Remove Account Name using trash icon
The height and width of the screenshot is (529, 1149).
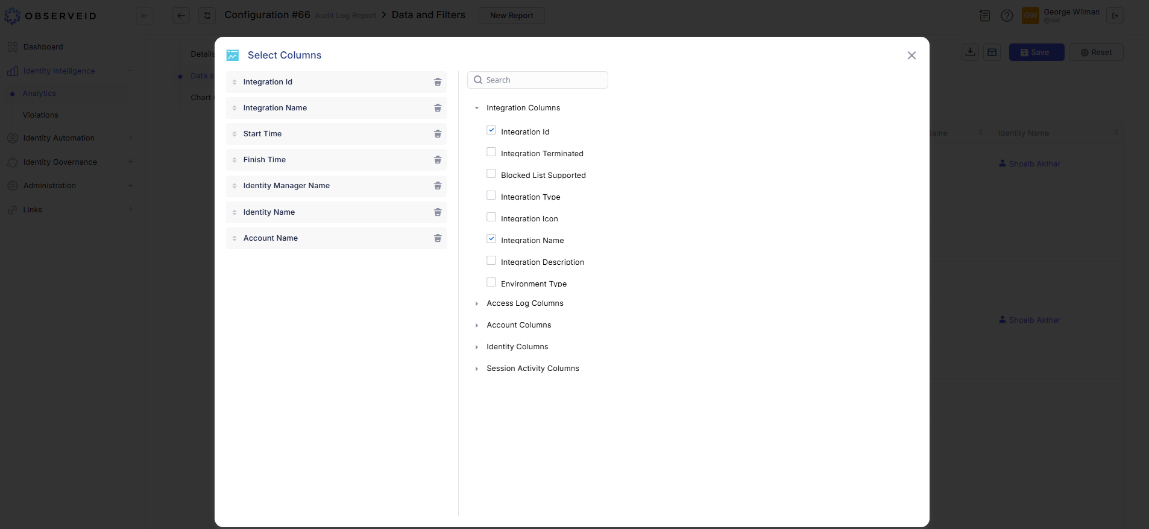point(438,238)
